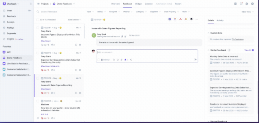Open Feedback in the left sidebar
The image size is (259, 123).
click(11, 16)
